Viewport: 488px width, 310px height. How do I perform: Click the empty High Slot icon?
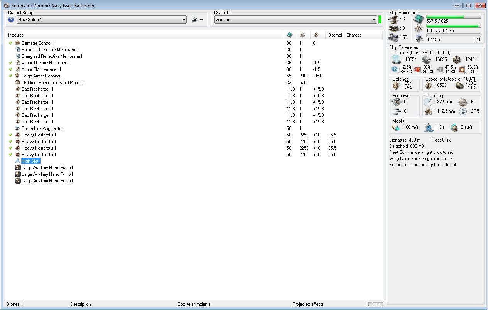coord(17,161)
